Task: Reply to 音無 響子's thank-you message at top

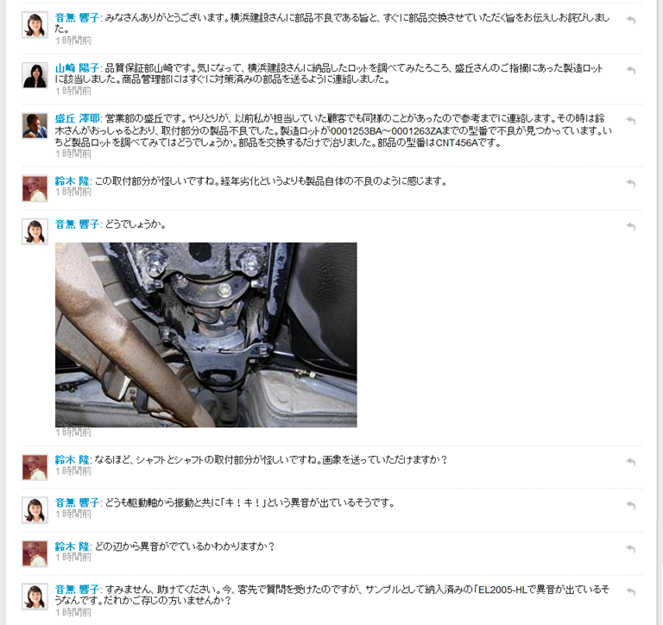Action: tap(631, 20)
